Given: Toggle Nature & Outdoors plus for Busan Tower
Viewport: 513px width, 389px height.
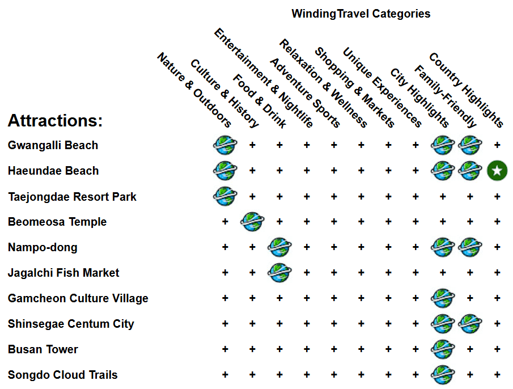Looking at the screenshot, I should pyautogui.click(x=225, y=349).
